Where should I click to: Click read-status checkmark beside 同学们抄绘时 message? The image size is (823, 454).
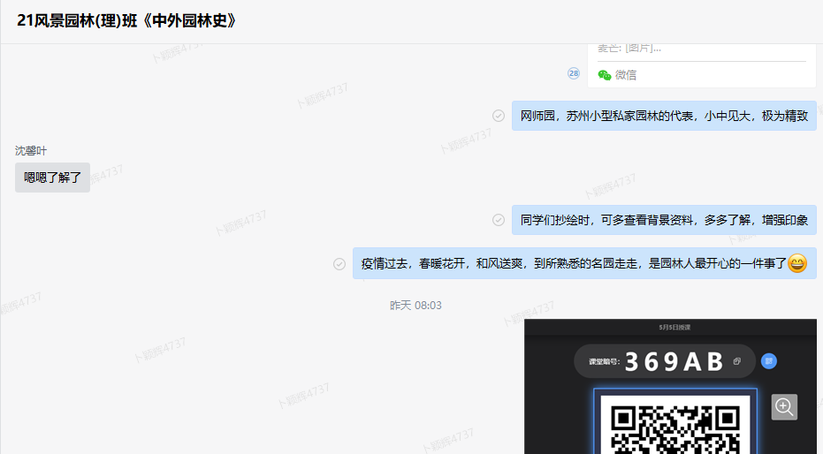tap(499, 220)
